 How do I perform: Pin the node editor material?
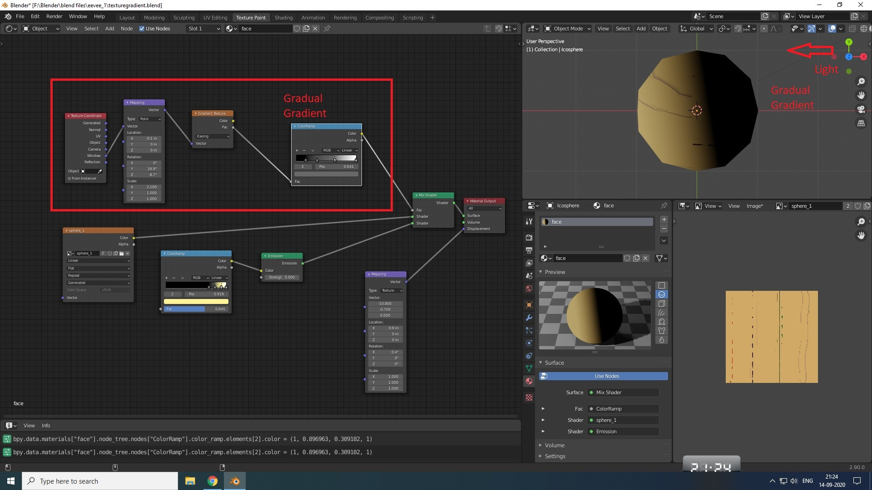point(327,29)
